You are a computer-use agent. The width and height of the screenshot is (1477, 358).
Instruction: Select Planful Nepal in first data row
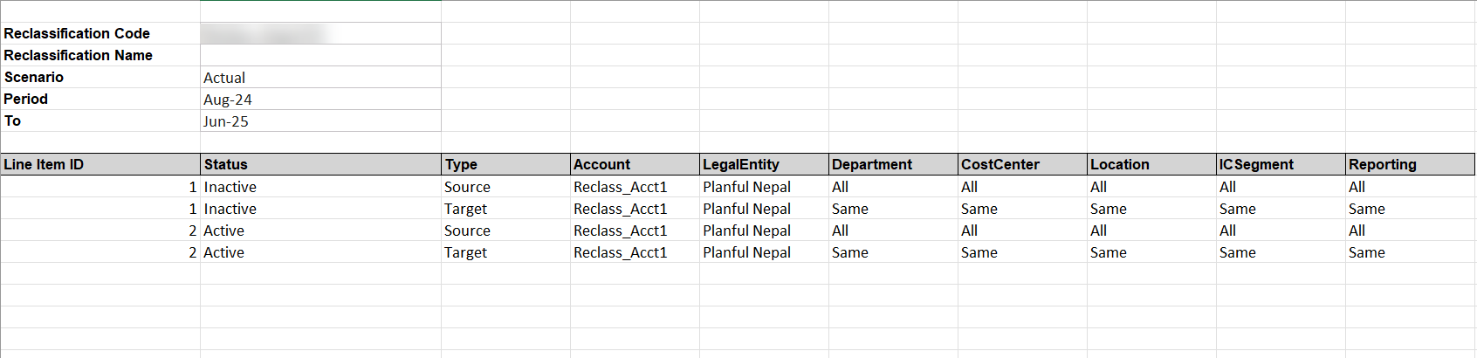tap(764, 186)
